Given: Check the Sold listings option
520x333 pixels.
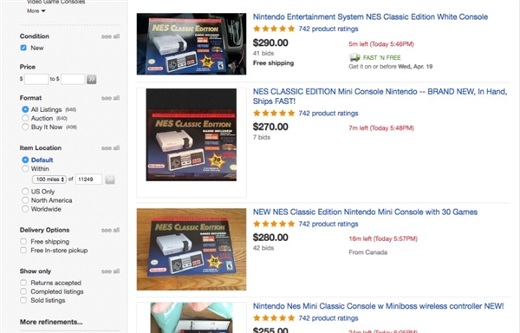Looking at the screenshot, I should coord(23,300).
